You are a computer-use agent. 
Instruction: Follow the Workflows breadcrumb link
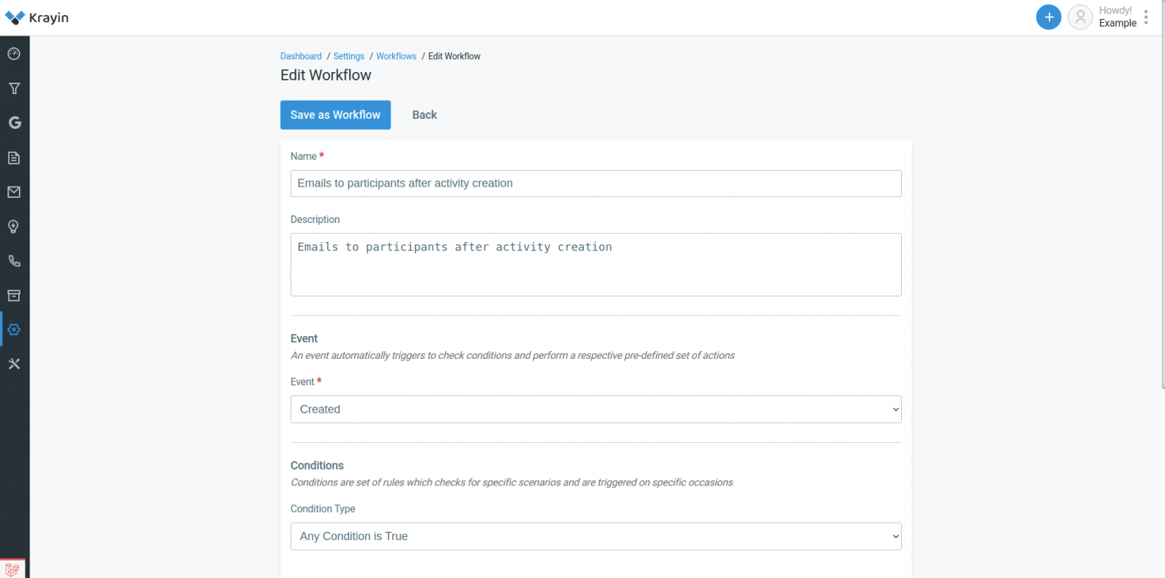point(396,55)
